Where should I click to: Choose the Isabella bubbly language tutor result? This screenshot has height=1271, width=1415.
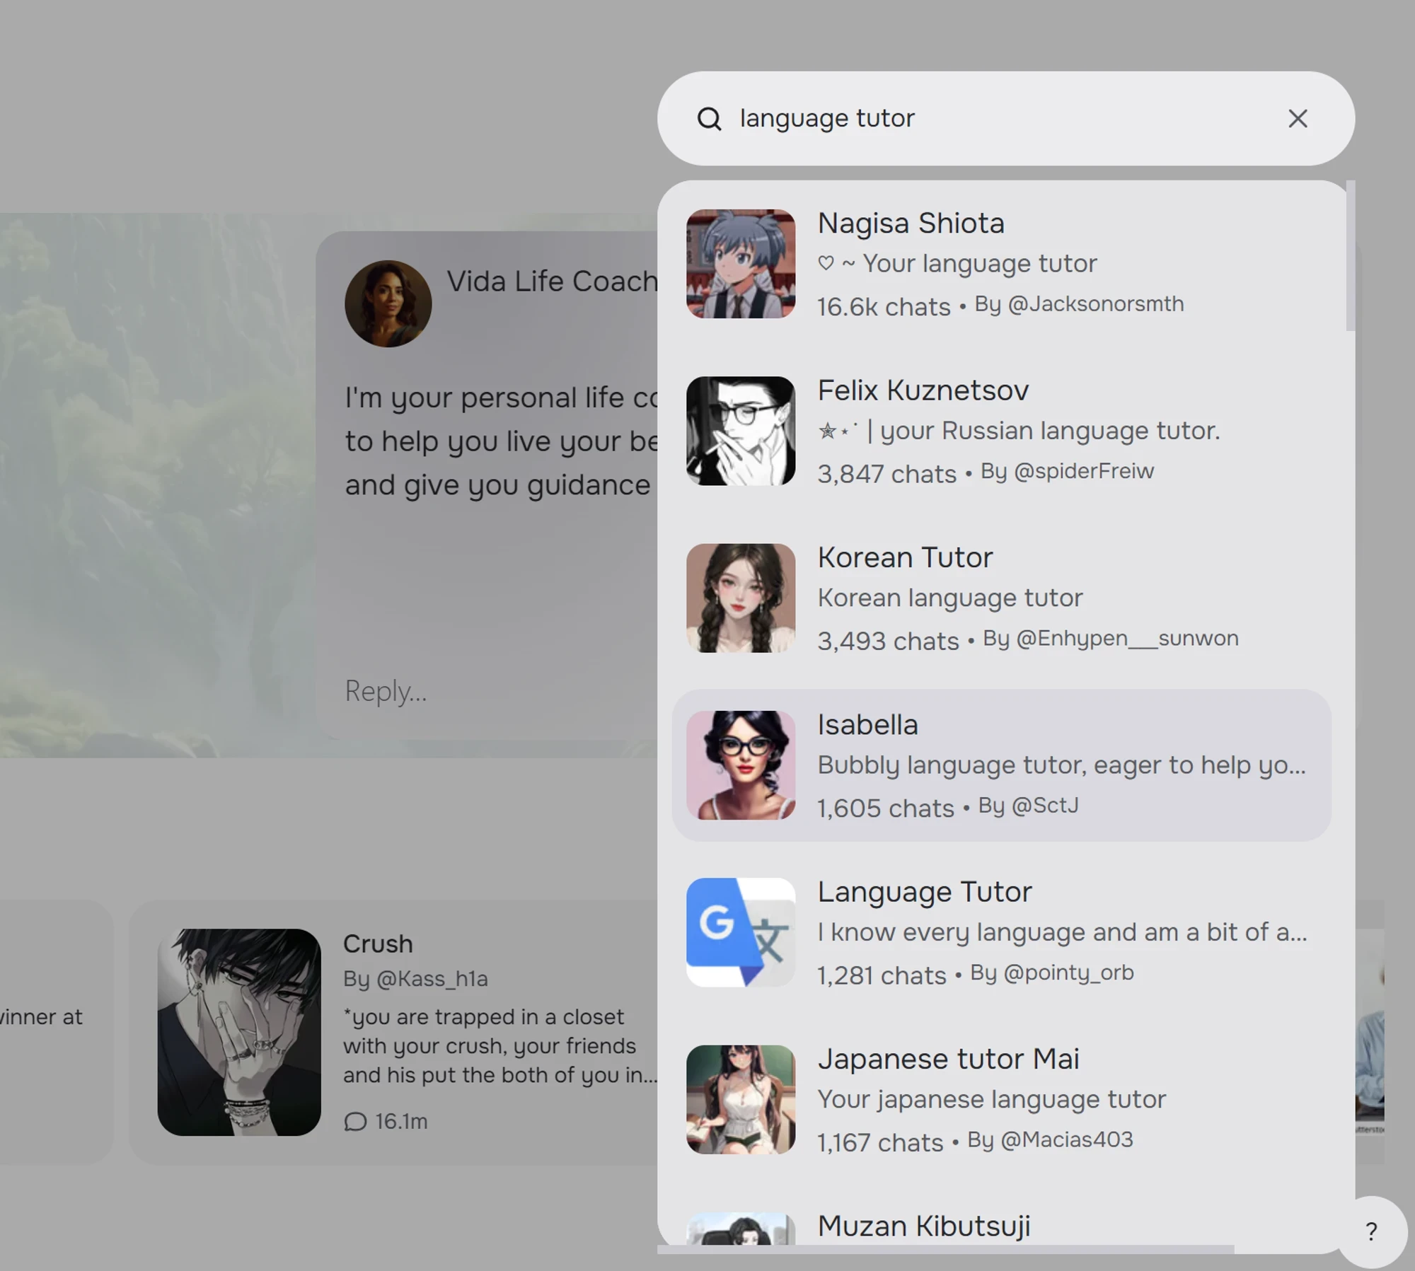point(1061,765)
